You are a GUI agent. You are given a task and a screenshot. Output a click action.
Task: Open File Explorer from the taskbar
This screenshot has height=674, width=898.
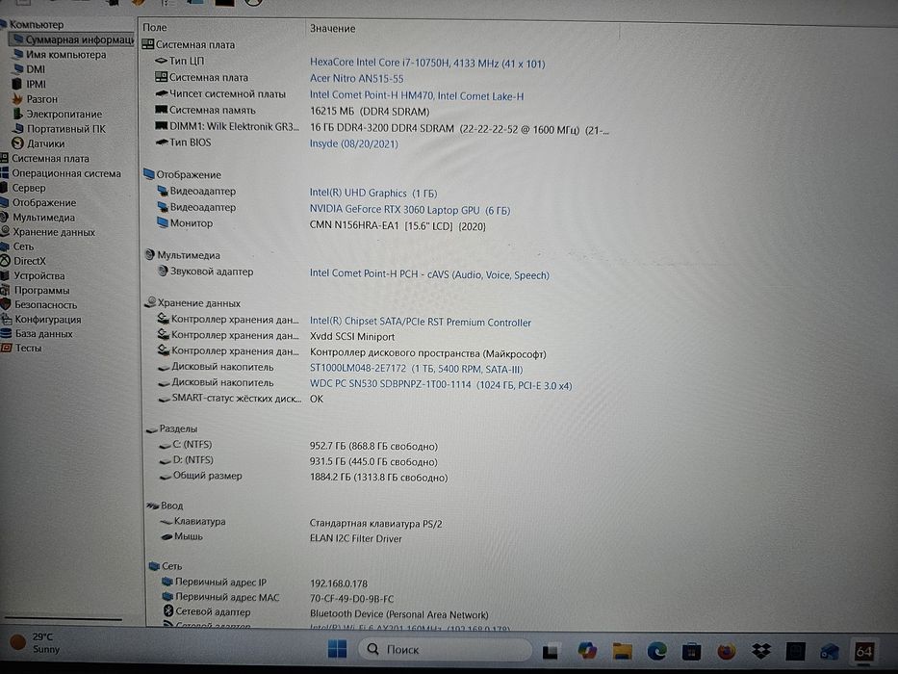coord(622,651)
